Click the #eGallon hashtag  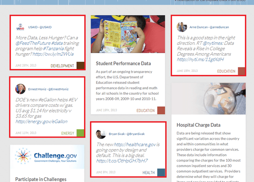click(x=48, y=100)
